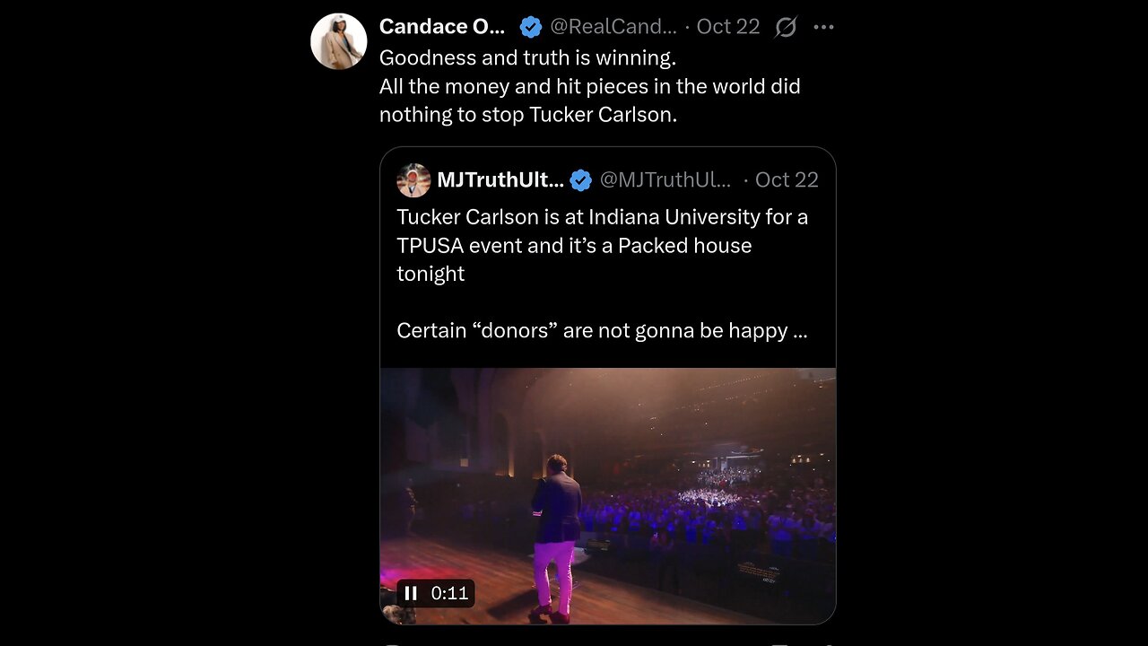Pause the video in the quoted post

point(411,593)
